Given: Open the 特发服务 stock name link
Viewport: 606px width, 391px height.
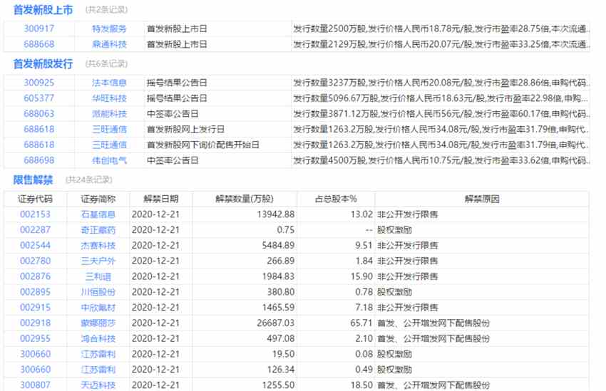Looking at the screenshot, I should pos(109,28).
